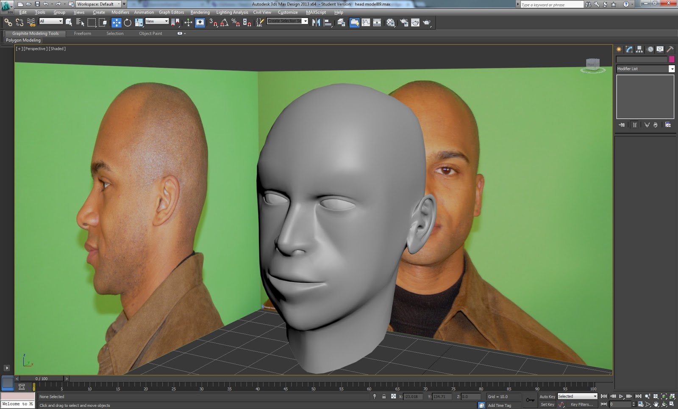
Task: Toggle the 3D Snaps button
Action: click(x=213, y=22)
